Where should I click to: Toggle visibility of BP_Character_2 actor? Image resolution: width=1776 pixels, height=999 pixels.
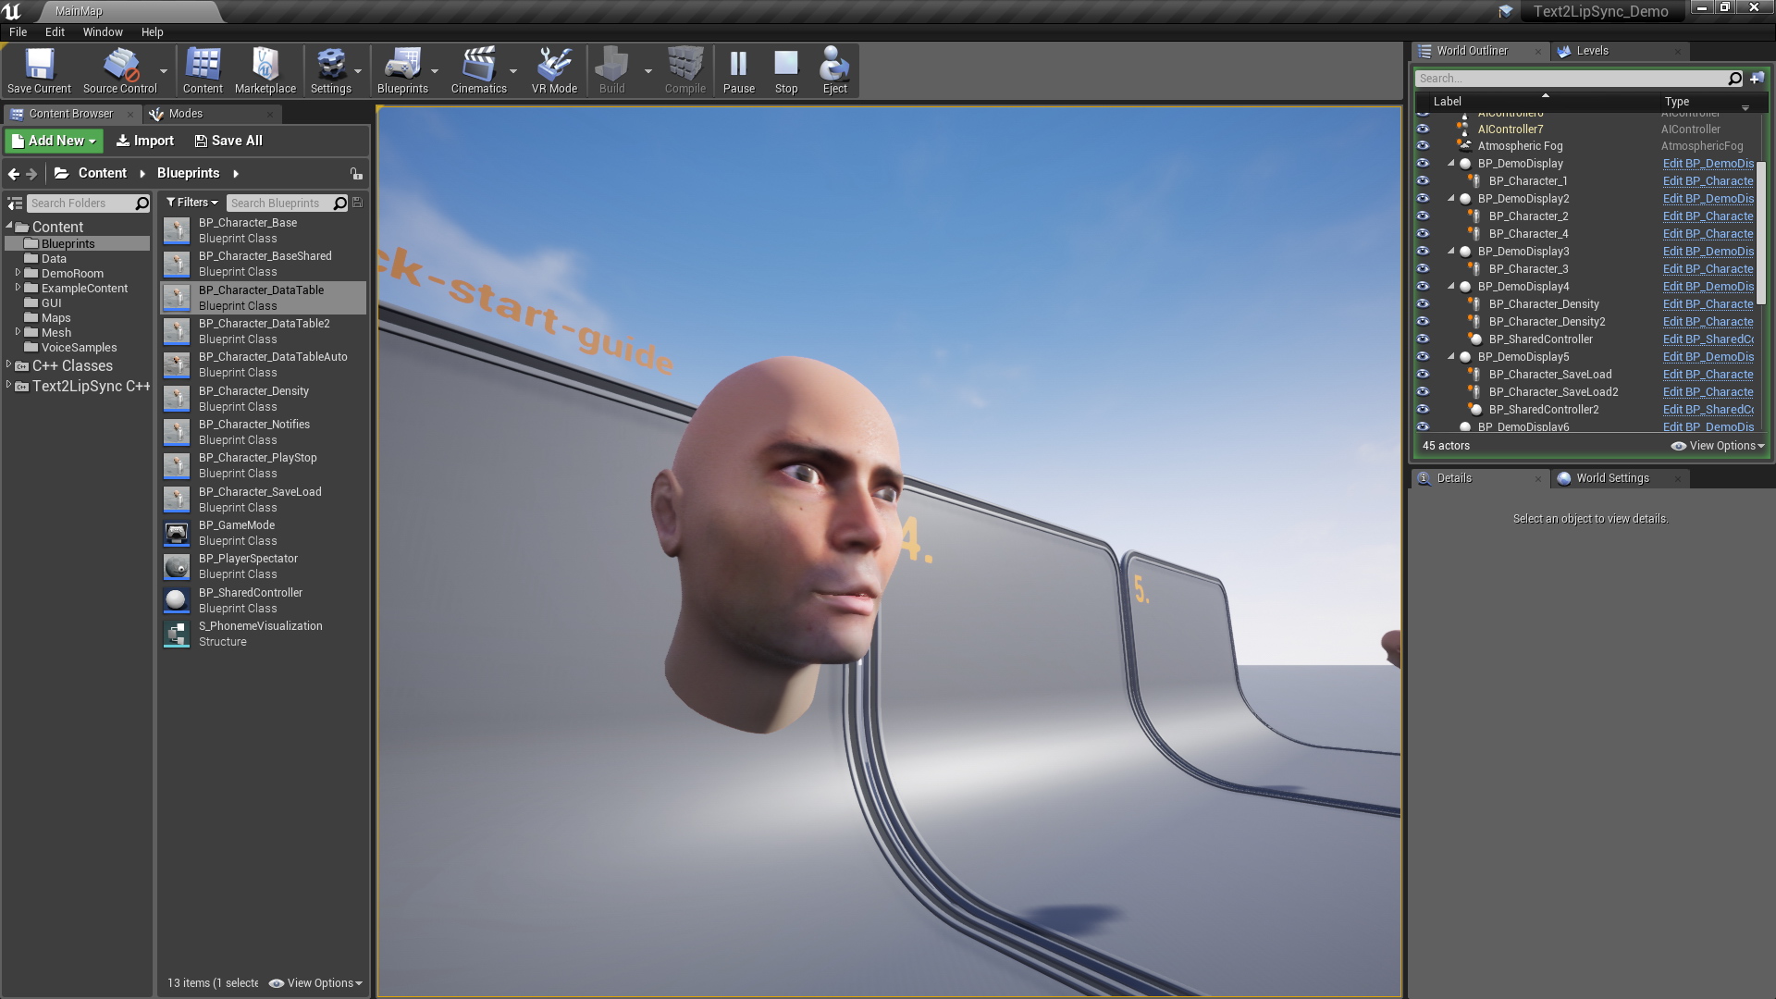(x=1424, y=216)
